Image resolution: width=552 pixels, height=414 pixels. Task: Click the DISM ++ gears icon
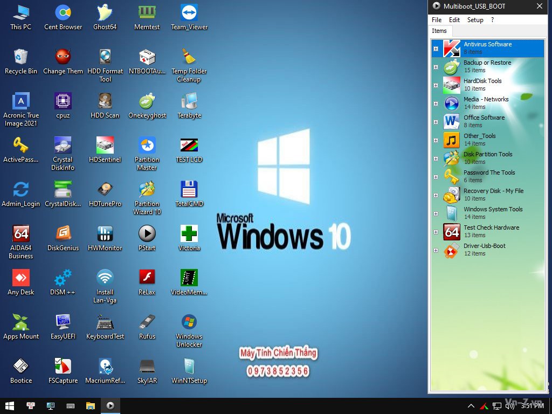[x=63, y=282]
